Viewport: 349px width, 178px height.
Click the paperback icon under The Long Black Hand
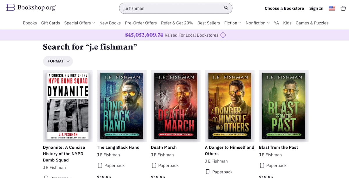tap(100, 166)
